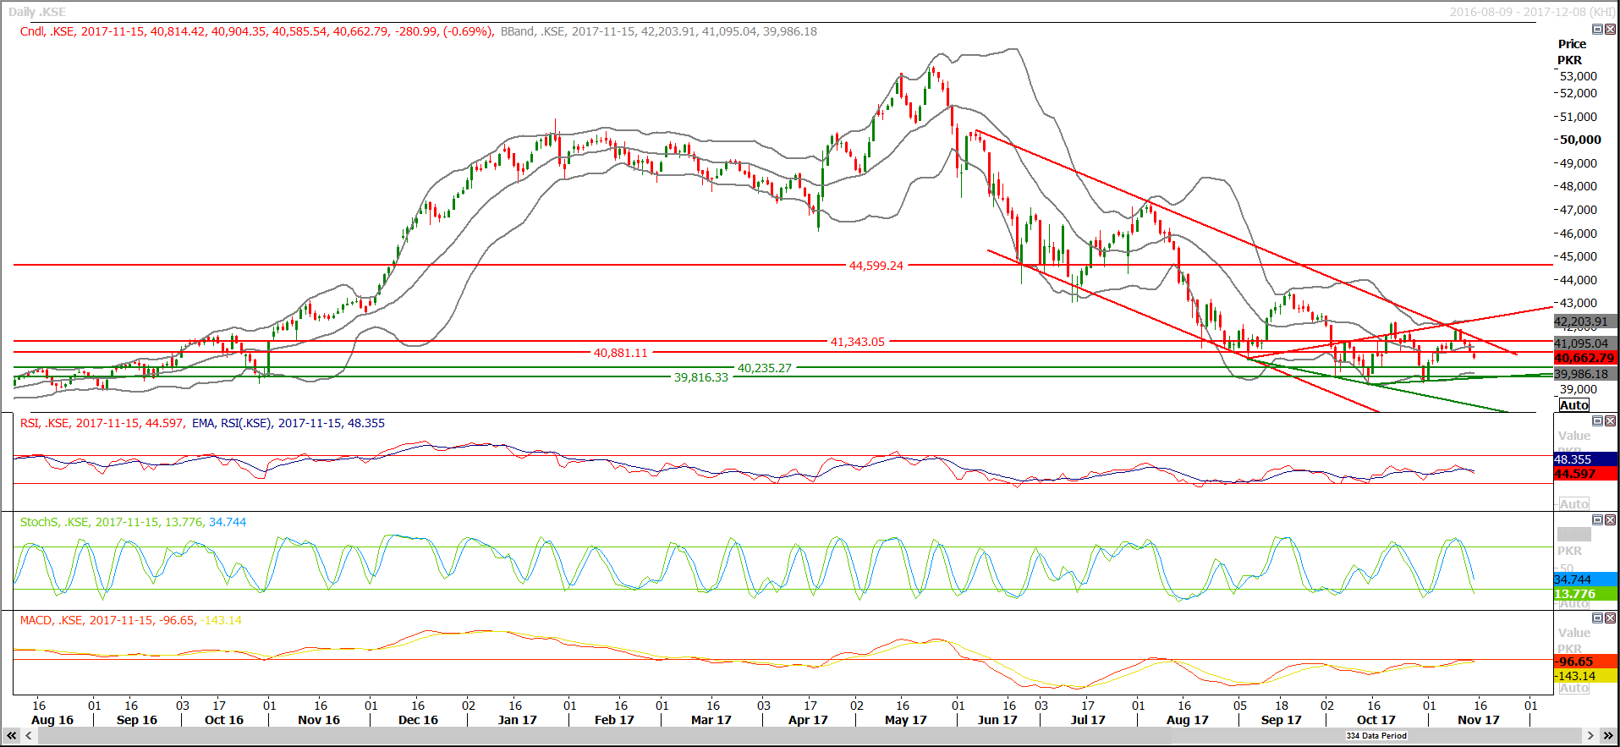The image size is (1620, 747).
Task: Click the orange -96.65 MACD value tag
Action: (1585, 662)
